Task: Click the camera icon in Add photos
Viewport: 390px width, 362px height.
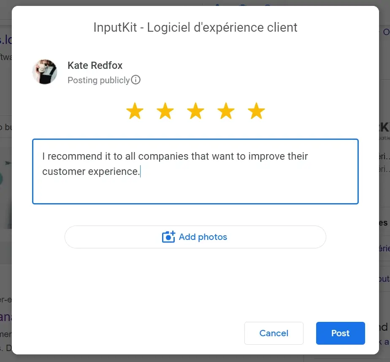Action: click(168, 237)
